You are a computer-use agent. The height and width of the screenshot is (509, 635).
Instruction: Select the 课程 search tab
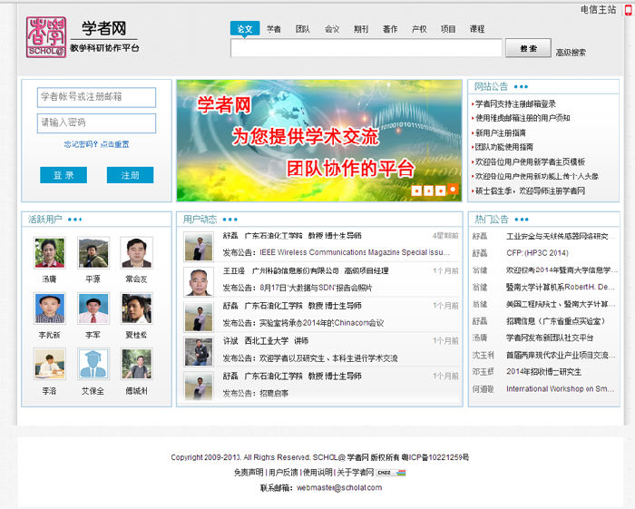[x=477, y=29]
